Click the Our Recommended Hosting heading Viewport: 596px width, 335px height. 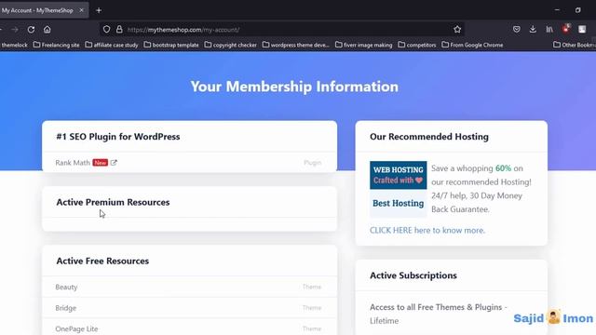pyautogui.click(x=429, y=137)
